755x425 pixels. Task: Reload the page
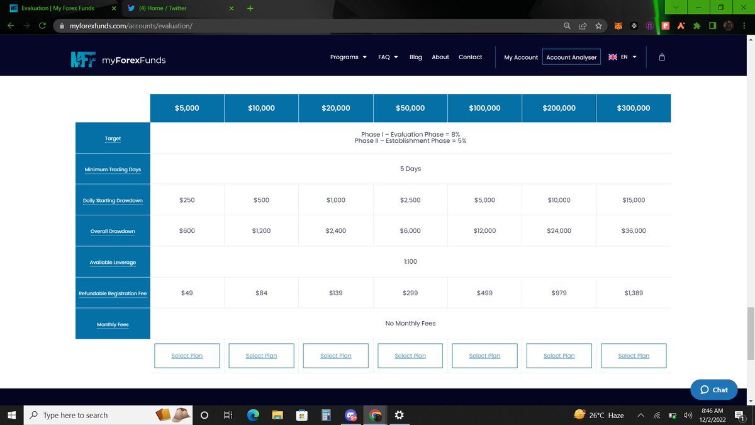coord(42,26)
